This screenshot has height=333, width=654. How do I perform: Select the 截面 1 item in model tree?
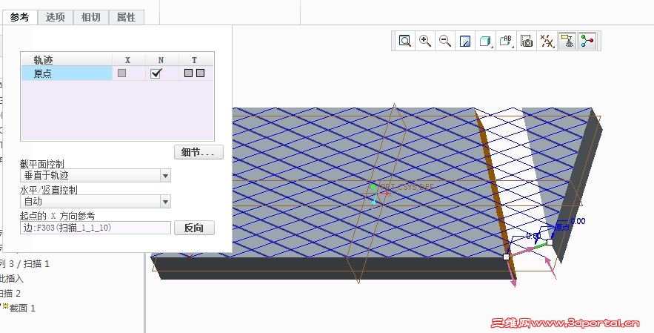[22, 309]
